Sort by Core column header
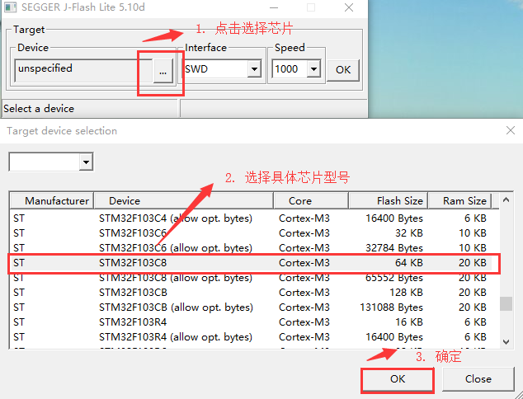 pos(311,200)
